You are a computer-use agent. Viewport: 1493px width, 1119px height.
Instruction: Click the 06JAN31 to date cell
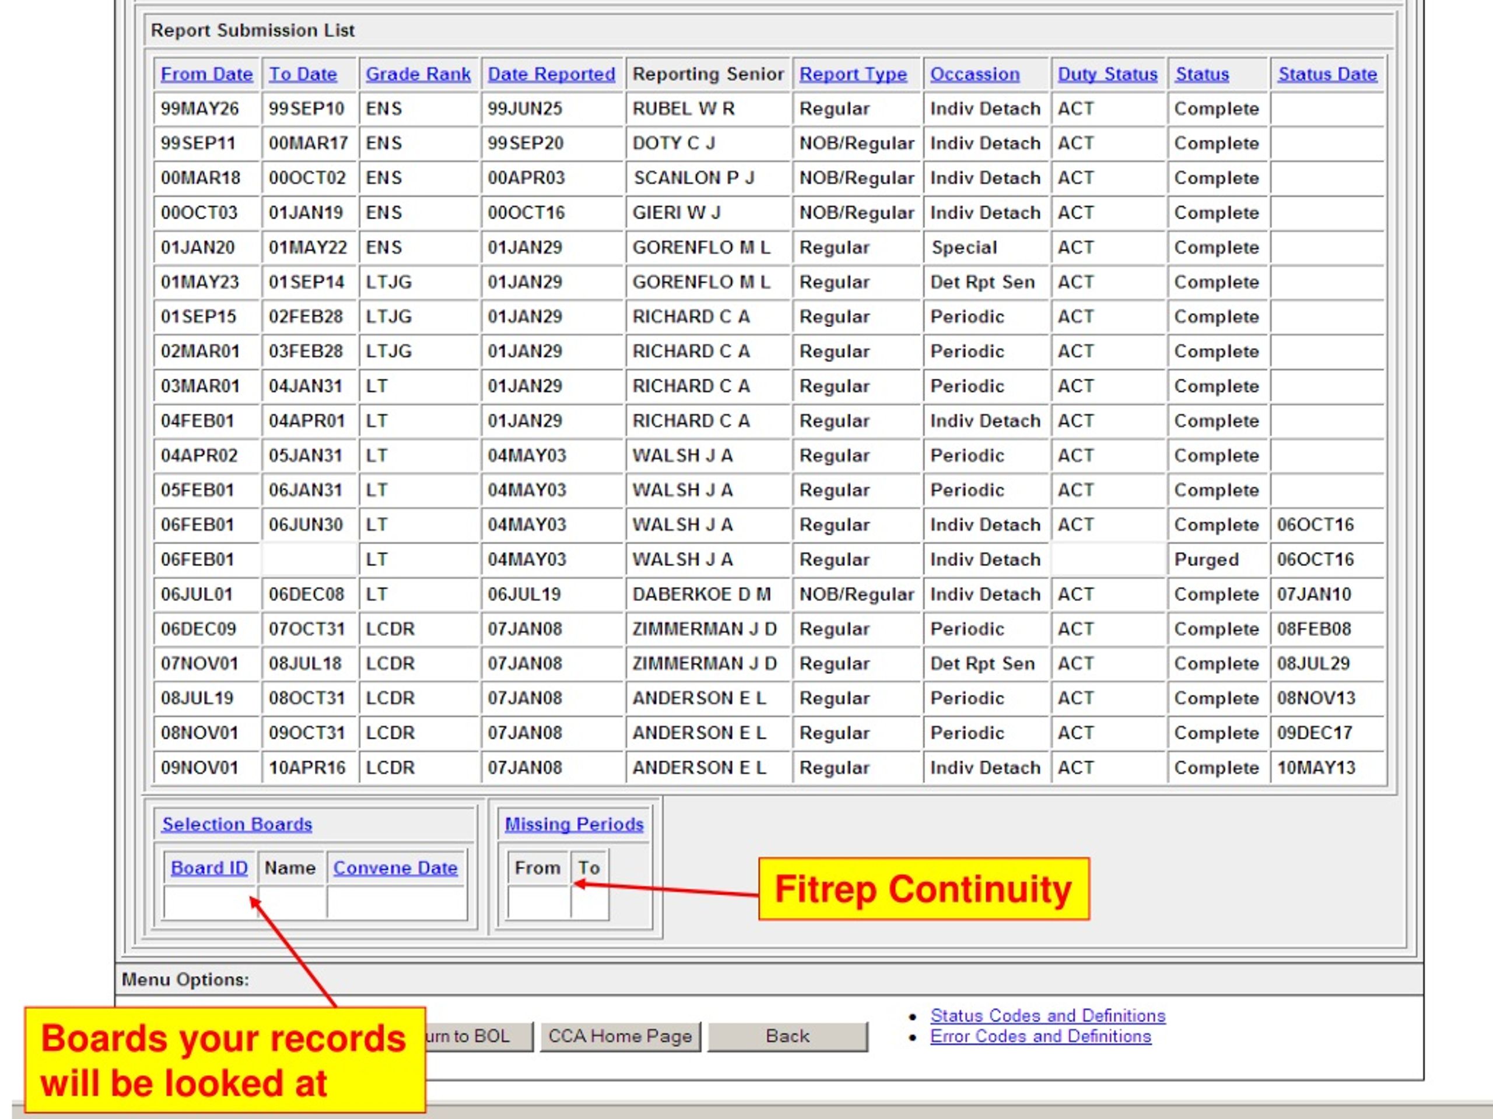(309, 490)
